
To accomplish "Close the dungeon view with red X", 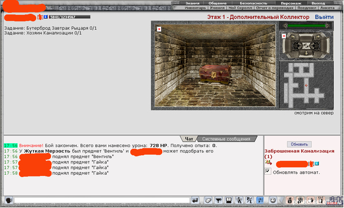I will click(x=159, y=29).
